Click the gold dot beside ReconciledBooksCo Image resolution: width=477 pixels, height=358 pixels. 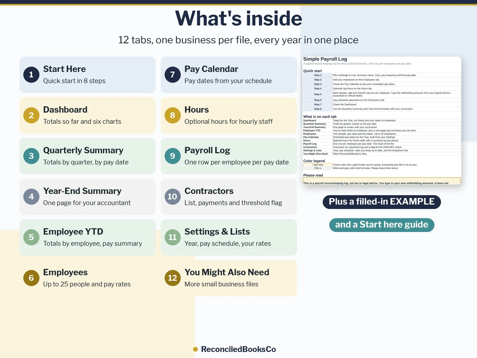coord(196,349)
